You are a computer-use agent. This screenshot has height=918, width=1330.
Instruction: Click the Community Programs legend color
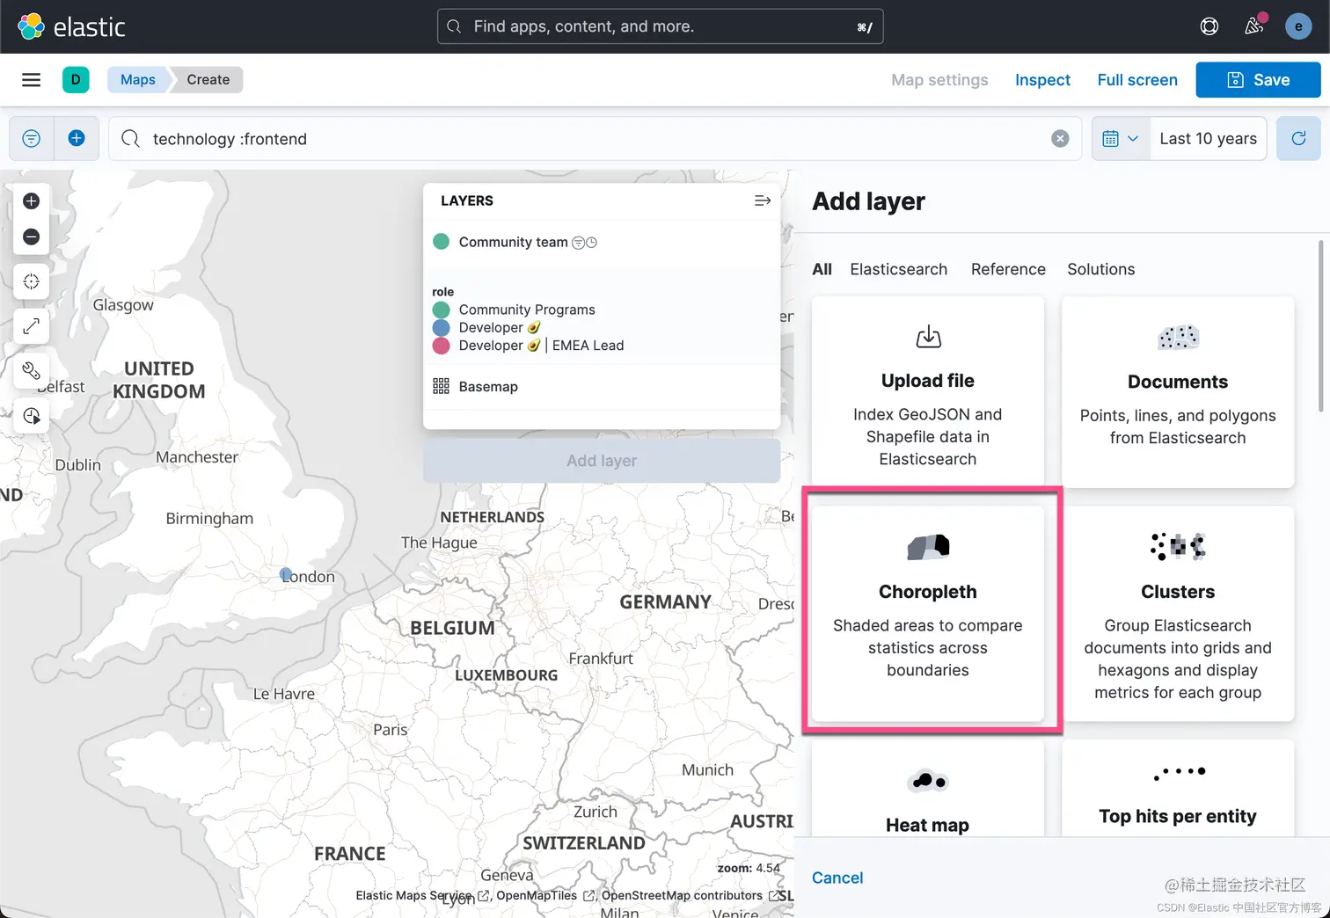(x=442, y=310)
